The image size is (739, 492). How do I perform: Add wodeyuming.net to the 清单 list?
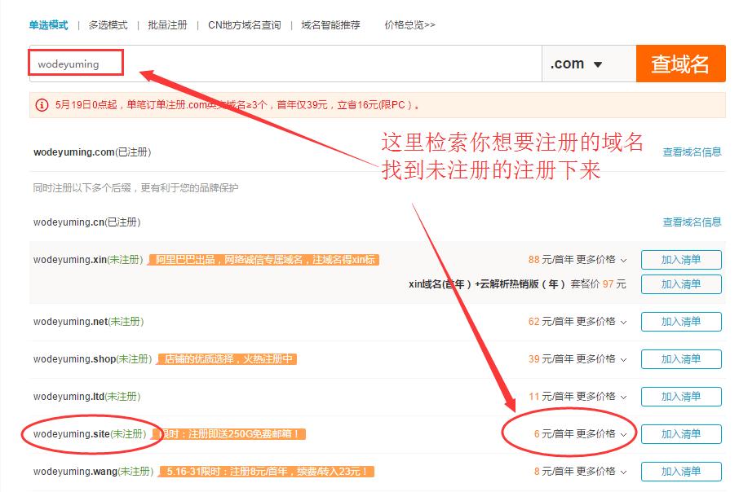click(681, 321)
